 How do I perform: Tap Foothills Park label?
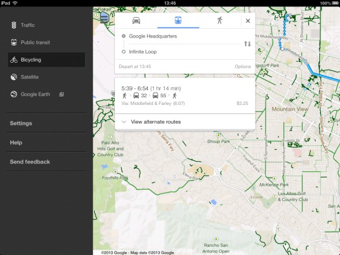click(x=115, y=178)
